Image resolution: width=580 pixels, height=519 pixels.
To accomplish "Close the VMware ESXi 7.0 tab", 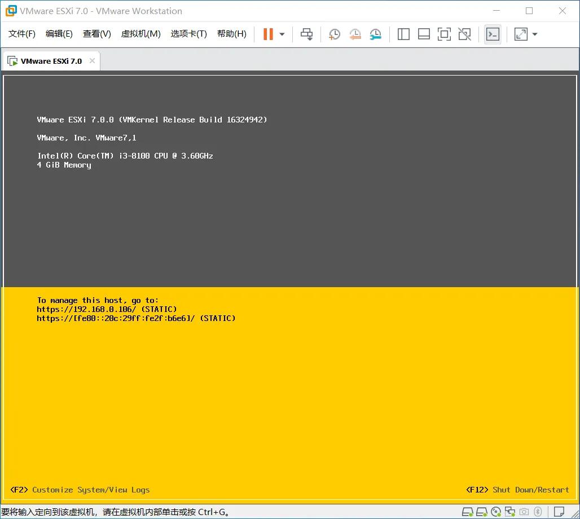I will 92,60.
